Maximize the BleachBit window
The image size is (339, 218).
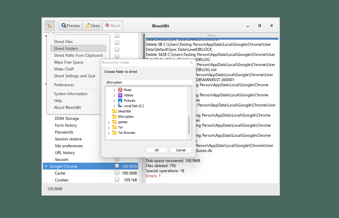(x=260, y=26)
